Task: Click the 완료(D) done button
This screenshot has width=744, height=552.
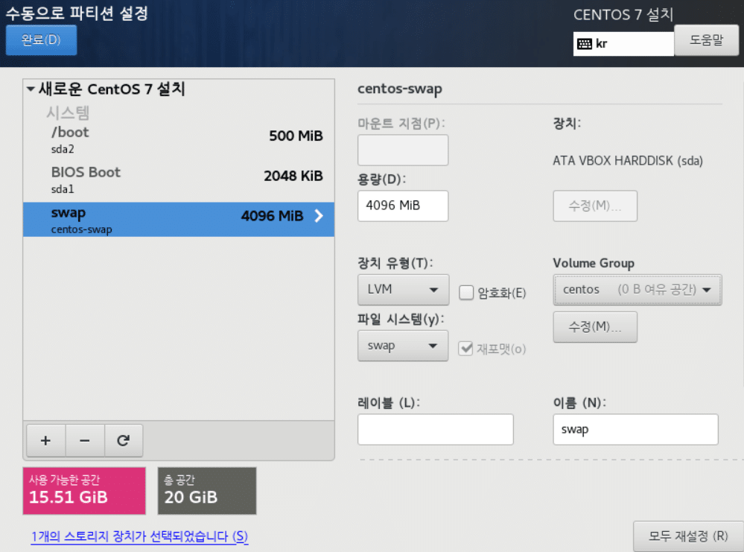Action: point(41,39)
